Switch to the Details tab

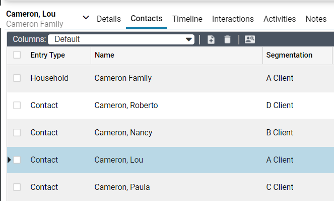(109, 19)
